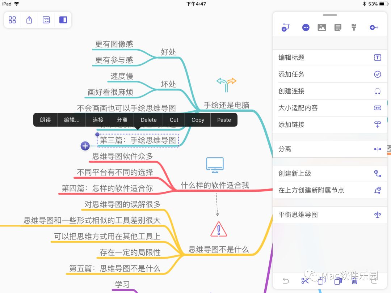The width and height of the screenshot is (391, 293).
Task: Tap the red warning triangle sticker
Action: pos(219,229)
